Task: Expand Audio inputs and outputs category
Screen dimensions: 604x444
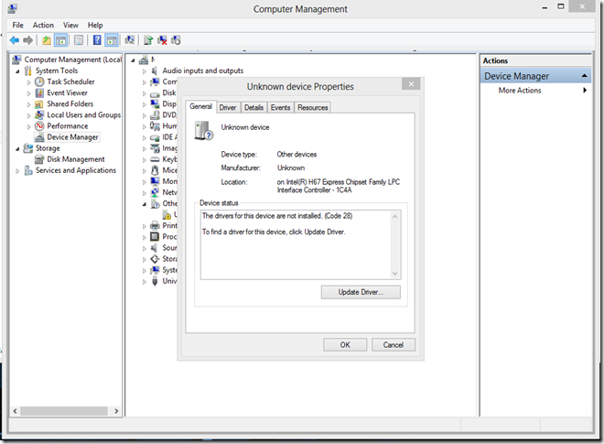Action: 145,70
